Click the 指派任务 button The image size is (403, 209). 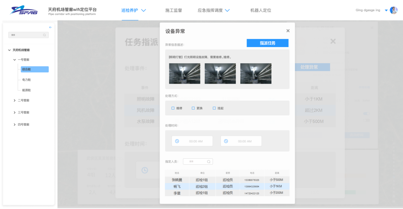coord(267,43)
